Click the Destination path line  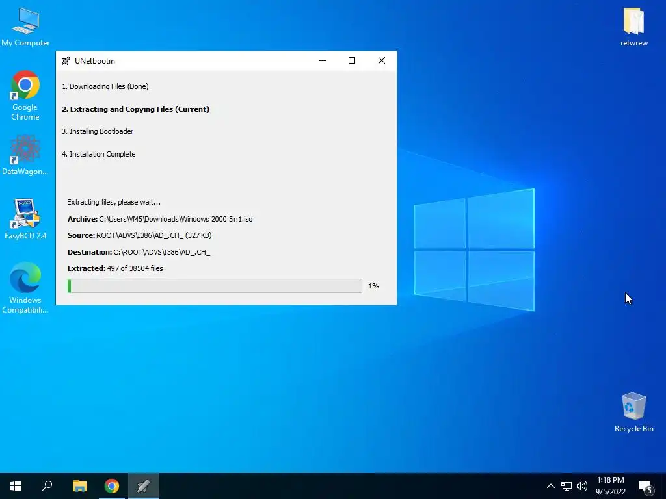tap(139, 252)
